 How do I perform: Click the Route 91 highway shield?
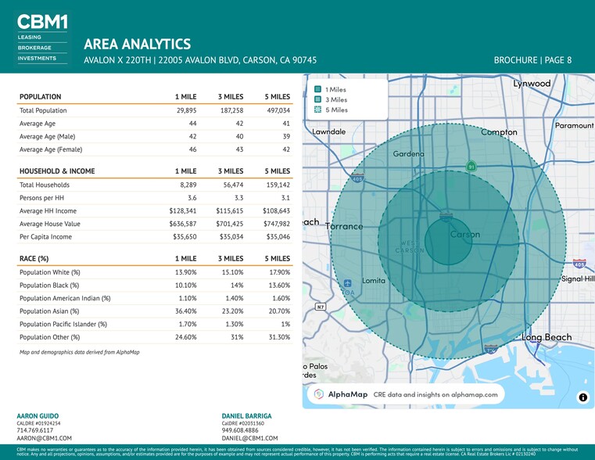tap(471, 166)
